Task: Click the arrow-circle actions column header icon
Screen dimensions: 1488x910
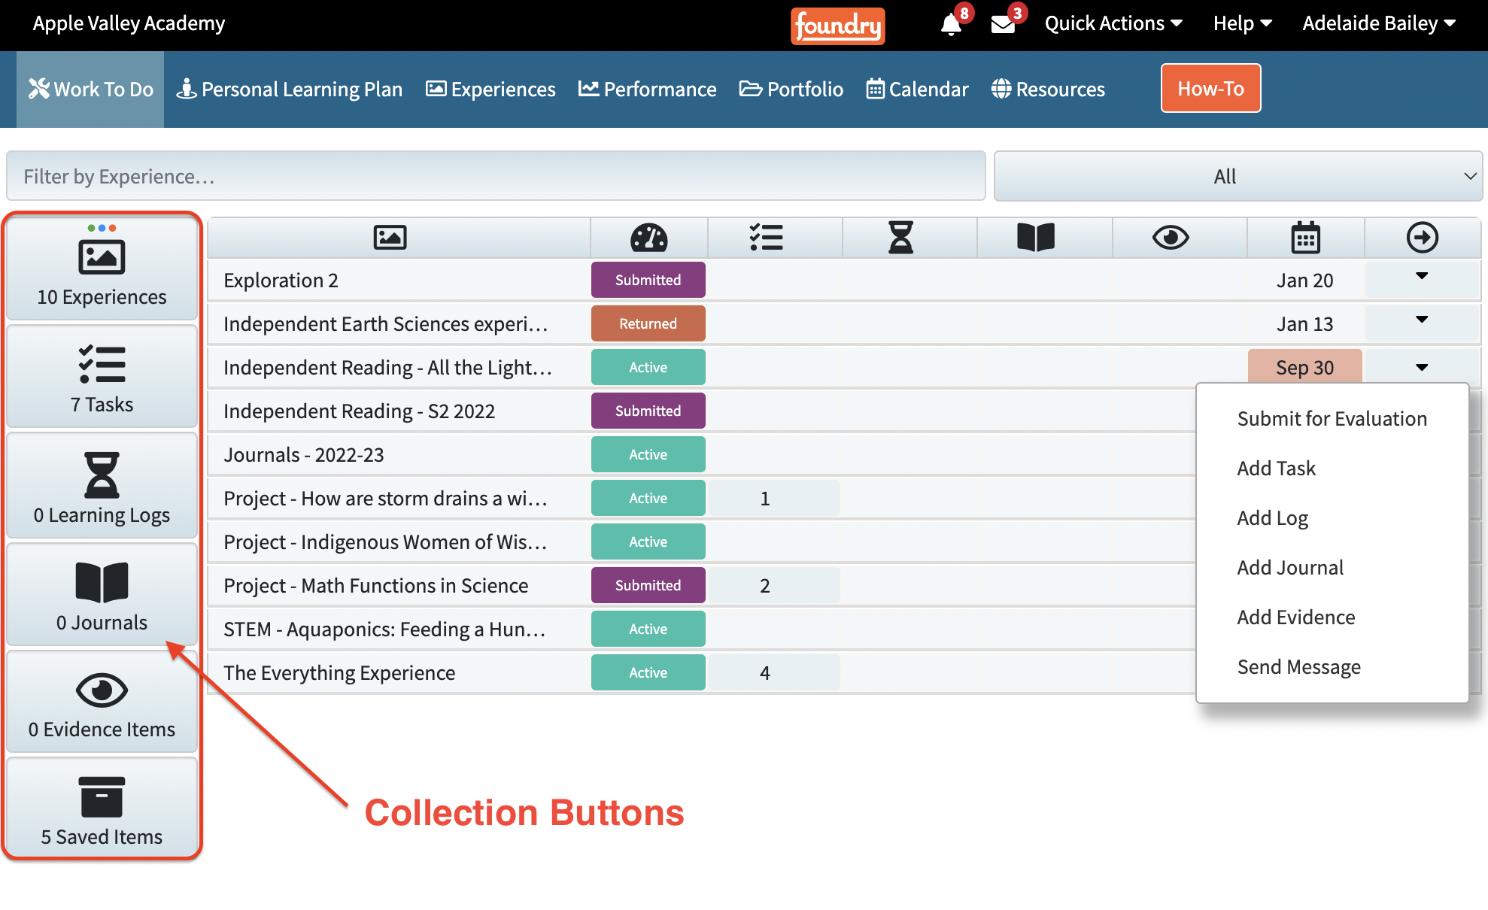Action: 1422,238
